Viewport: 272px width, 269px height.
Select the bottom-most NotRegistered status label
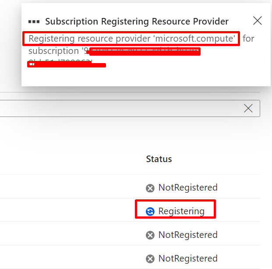(188, 258)
